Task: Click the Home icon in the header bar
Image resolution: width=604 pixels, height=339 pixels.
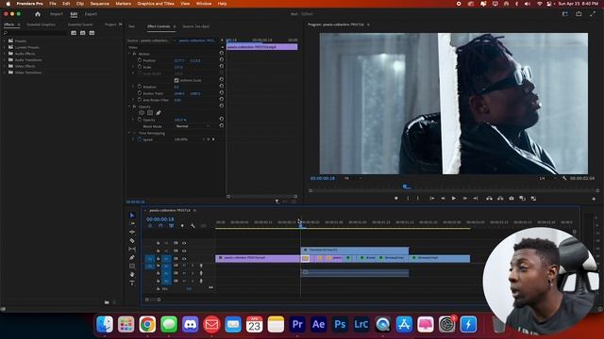Action: click(x=38, y=14)
